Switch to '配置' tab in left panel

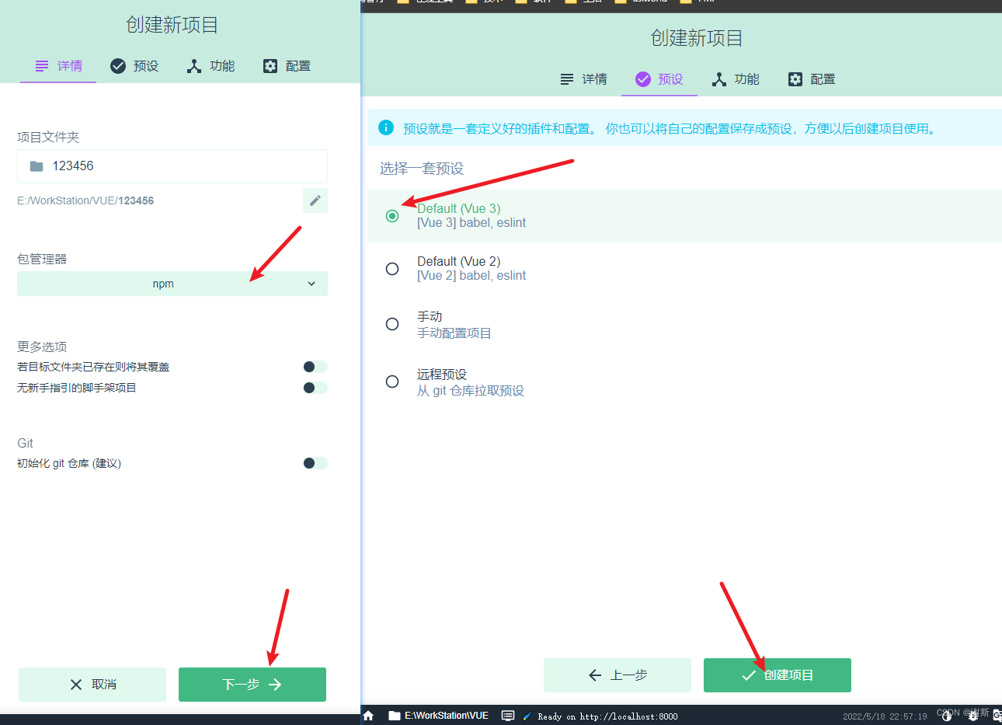(287, 66)
